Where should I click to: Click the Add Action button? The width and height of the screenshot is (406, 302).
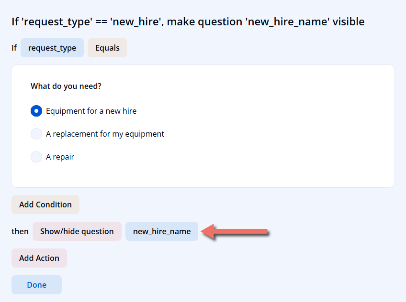(39, 258)
